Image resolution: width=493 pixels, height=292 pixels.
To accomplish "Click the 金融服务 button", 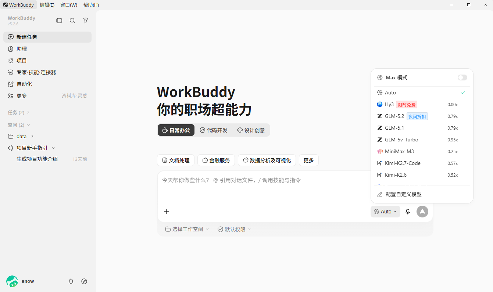I will point(216,160).
